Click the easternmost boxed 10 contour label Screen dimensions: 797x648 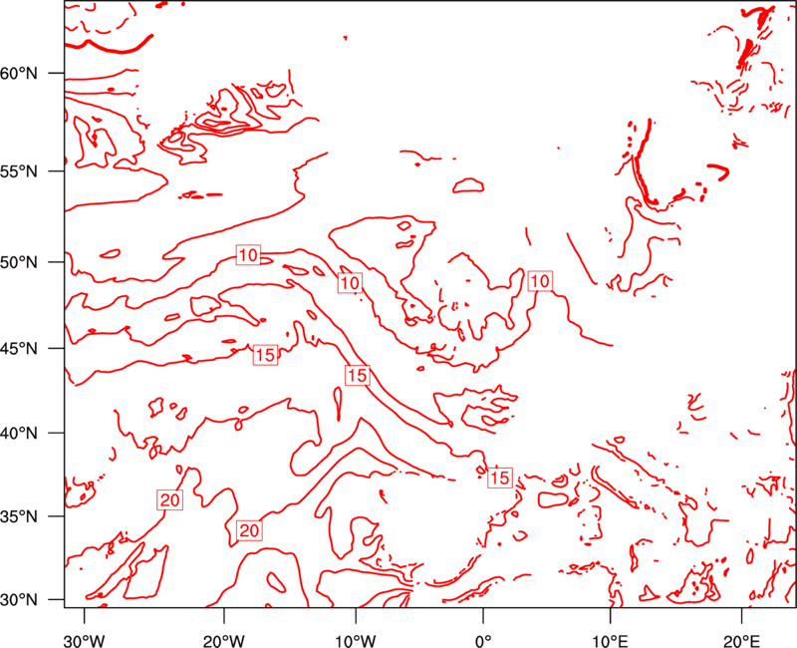(540, 281)
